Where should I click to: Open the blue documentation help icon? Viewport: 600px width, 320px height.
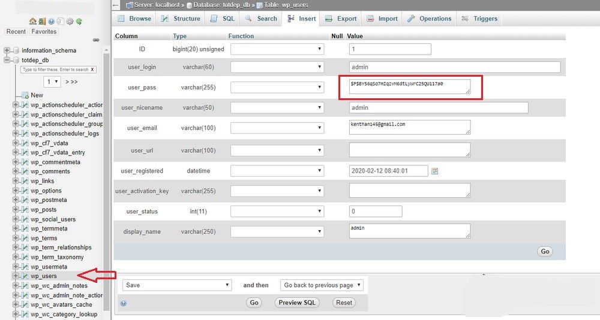[x=51, y=22]
